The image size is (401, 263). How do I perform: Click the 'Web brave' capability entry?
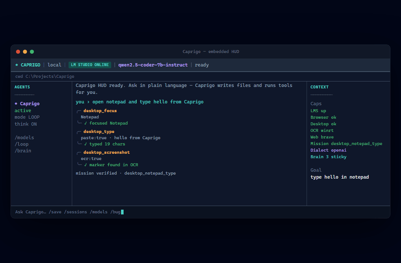coord(322,137)
